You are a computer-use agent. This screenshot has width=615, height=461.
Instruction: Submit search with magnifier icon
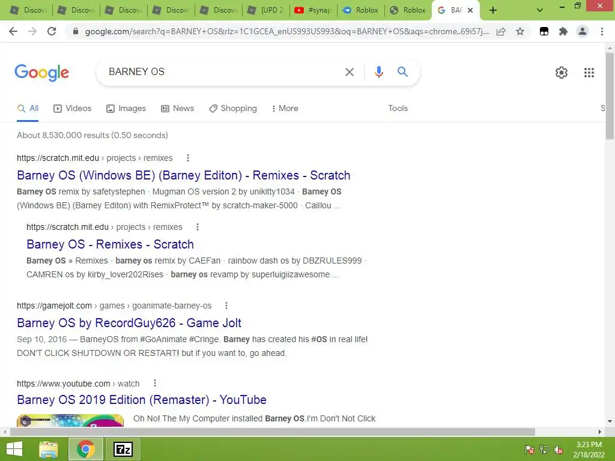[402, 72]
